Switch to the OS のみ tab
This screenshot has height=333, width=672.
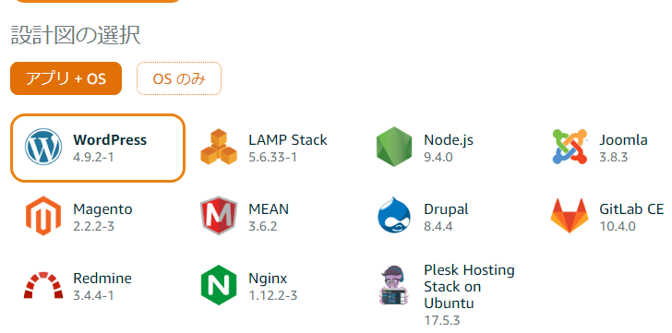(x=179, y=78)
